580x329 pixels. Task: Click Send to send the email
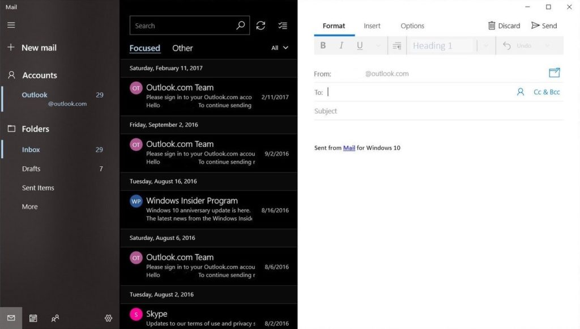[x=544, y=25]
